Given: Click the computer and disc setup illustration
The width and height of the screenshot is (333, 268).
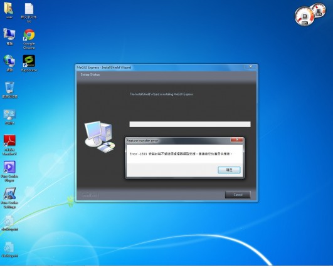Looking at the screenshot, I should pos(100,137).
